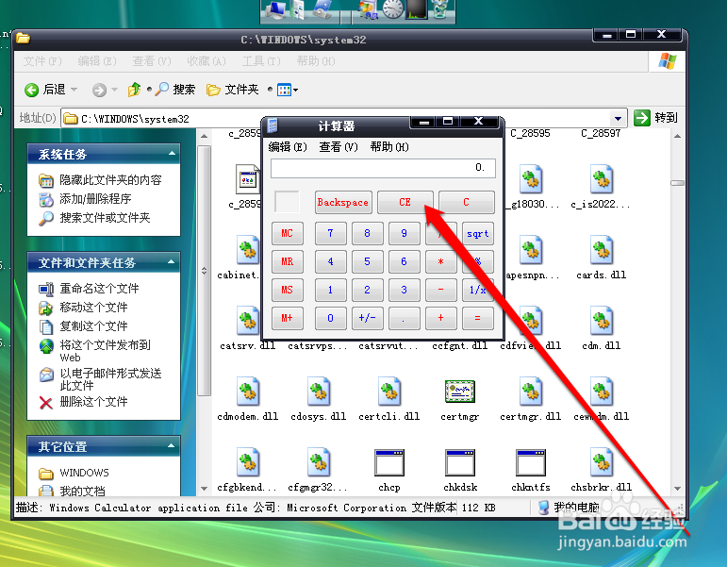Click the 1/x reciprocal button
Viewport: 727px width, 567px height.
click(x=477, y=290)
